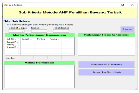Click the Matriks Perbandingan Berpasangan header

[40, 35]
